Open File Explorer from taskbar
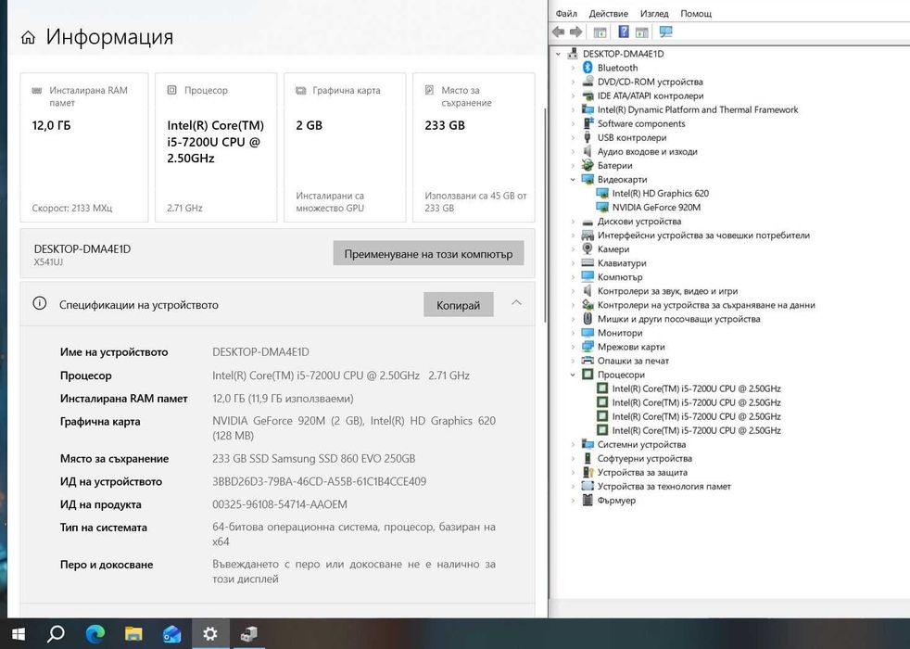The height and width of the screenshot is (649, 910). click(x=133, y=634)
